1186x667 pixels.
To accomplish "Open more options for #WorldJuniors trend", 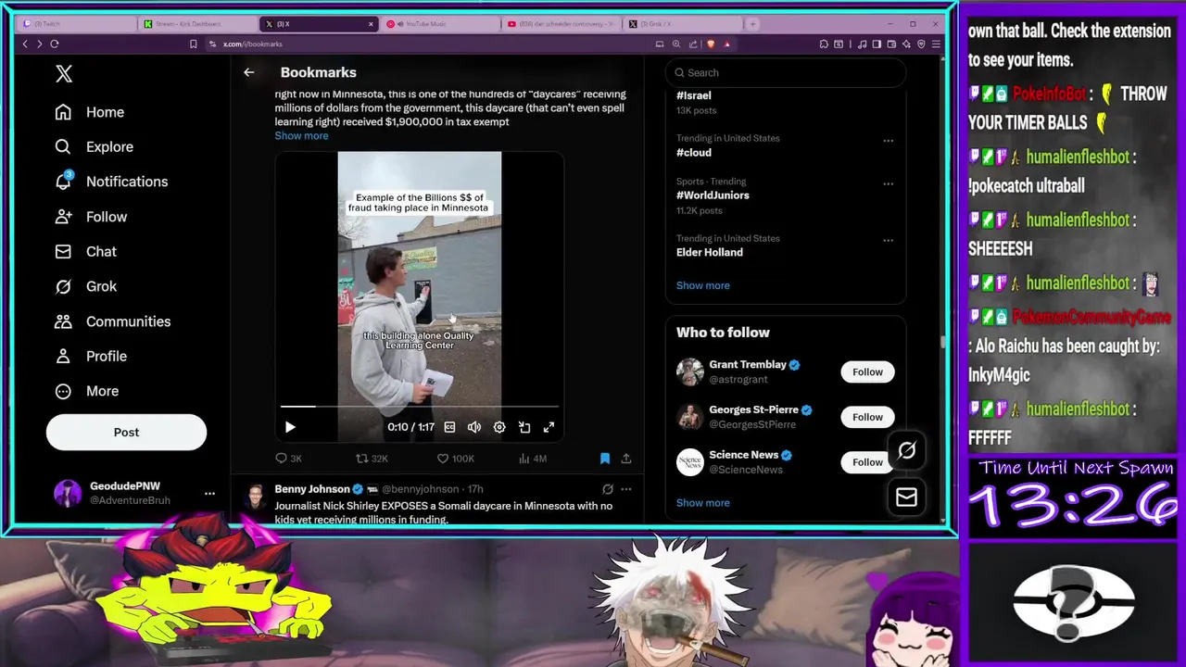I will tap(888, 184).
